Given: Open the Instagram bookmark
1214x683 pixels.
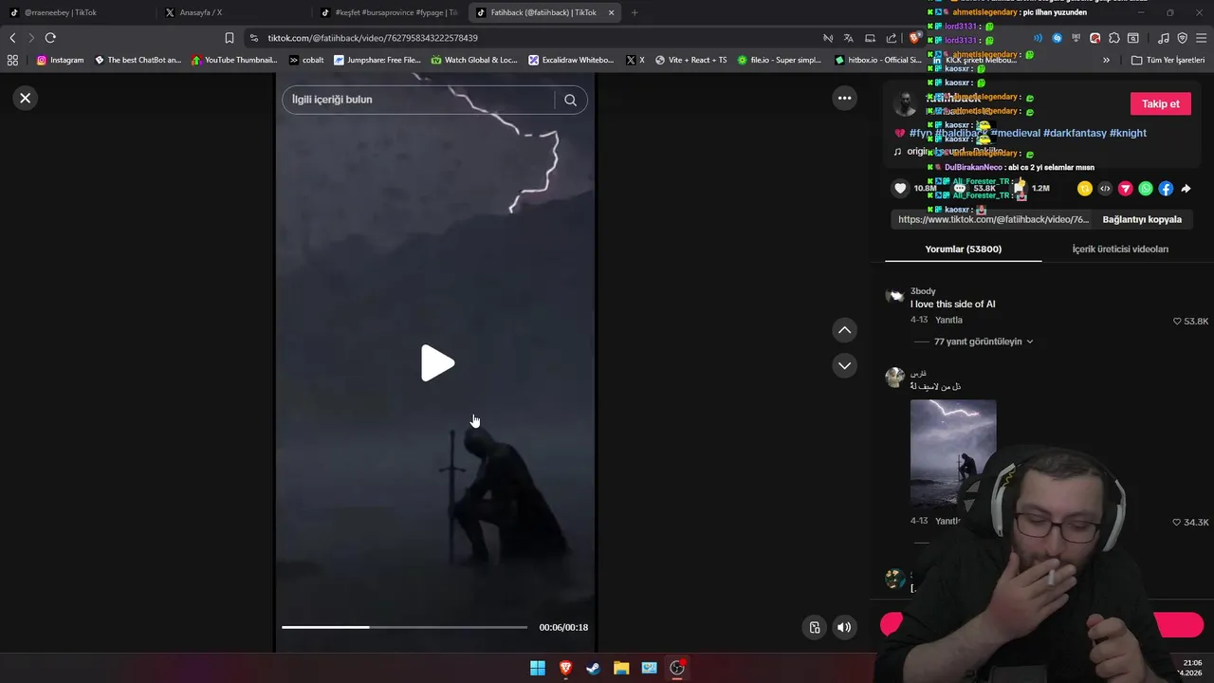Looking at the screenshot, I should [60, 60].
